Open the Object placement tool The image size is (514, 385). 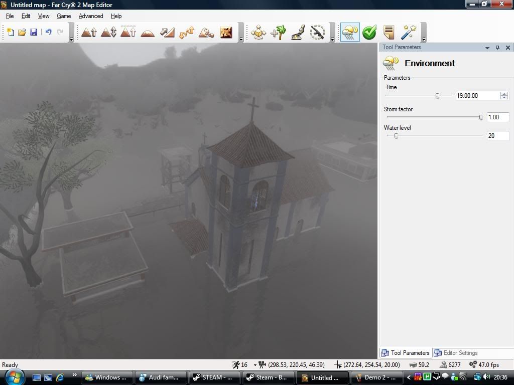click(x=259, y=32)
